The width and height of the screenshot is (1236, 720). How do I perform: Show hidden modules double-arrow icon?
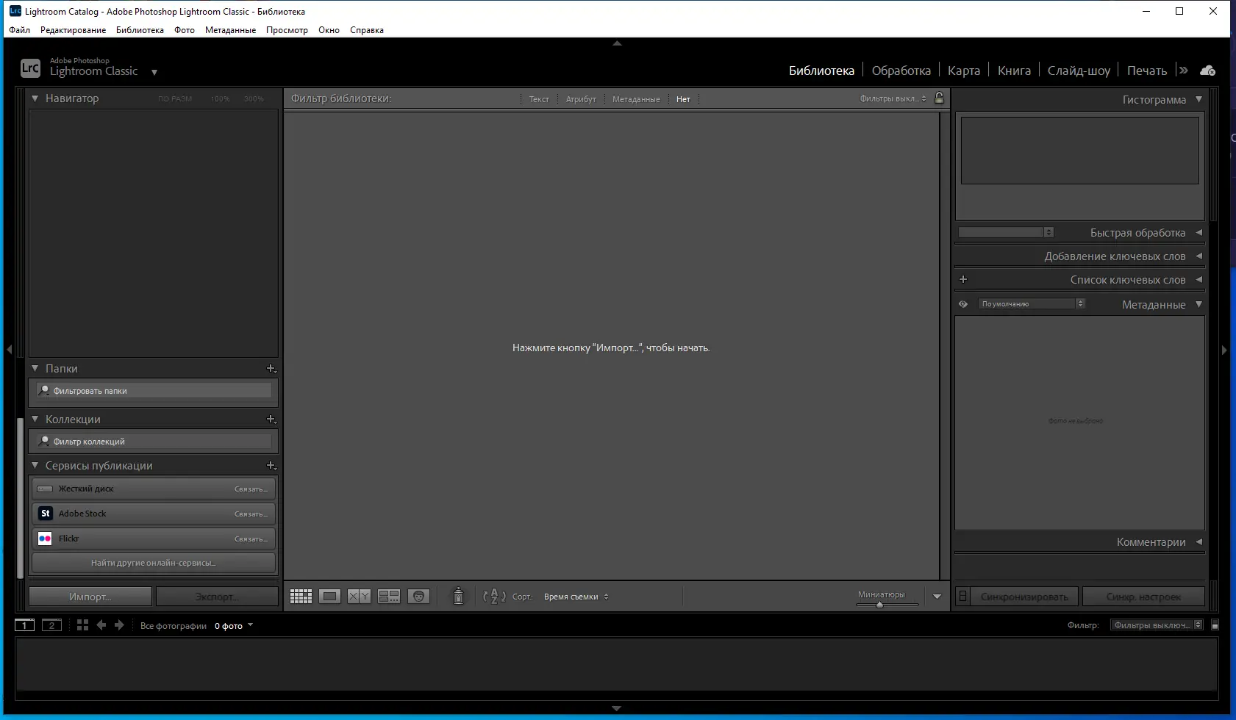1183,71
